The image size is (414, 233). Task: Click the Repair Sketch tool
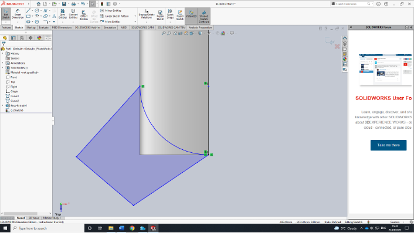(160, 15)
